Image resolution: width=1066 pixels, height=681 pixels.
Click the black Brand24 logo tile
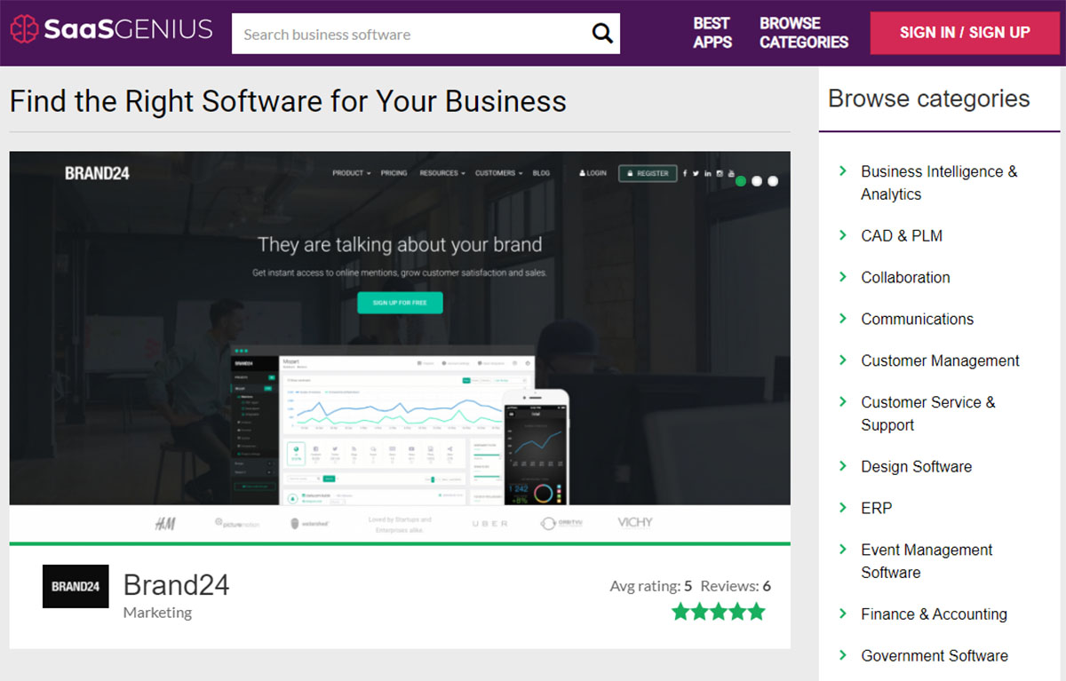pos(76,586)
